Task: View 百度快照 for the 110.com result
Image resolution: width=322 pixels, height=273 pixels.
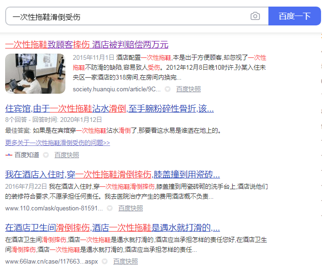Action: pyautogui.click(x=131, y=208)
